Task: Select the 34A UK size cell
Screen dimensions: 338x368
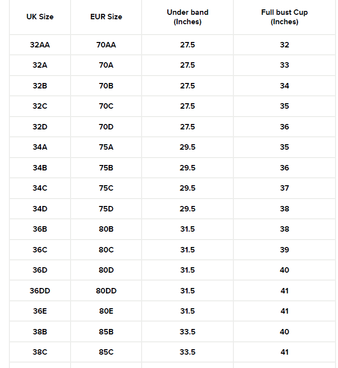Action: coord(40,147)
